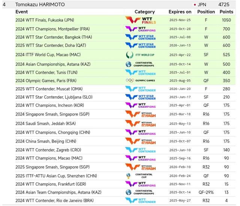Select 2024 WTT Finals, Fukuoka (JPN) event
Screen dimensions: 240x206
(45, 20)
